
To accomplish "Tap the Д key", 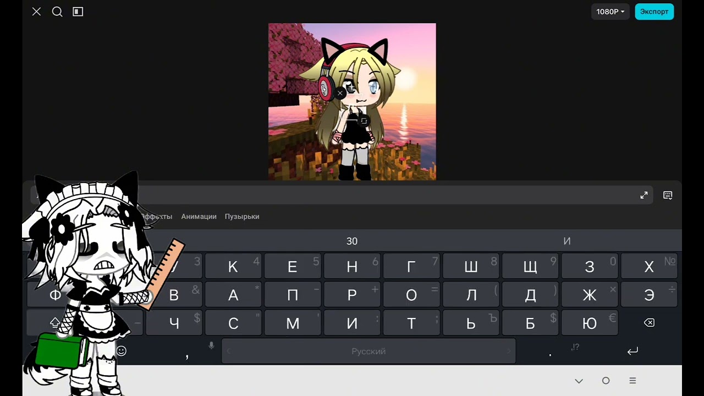I will point(530,295).
